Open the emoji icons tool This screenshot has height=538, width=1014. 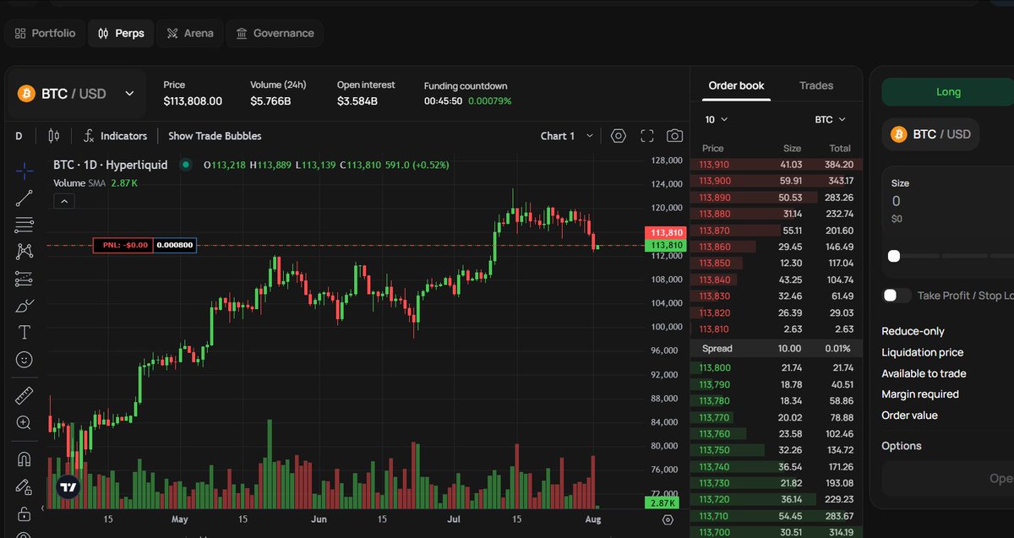click(x=25, y=360)
